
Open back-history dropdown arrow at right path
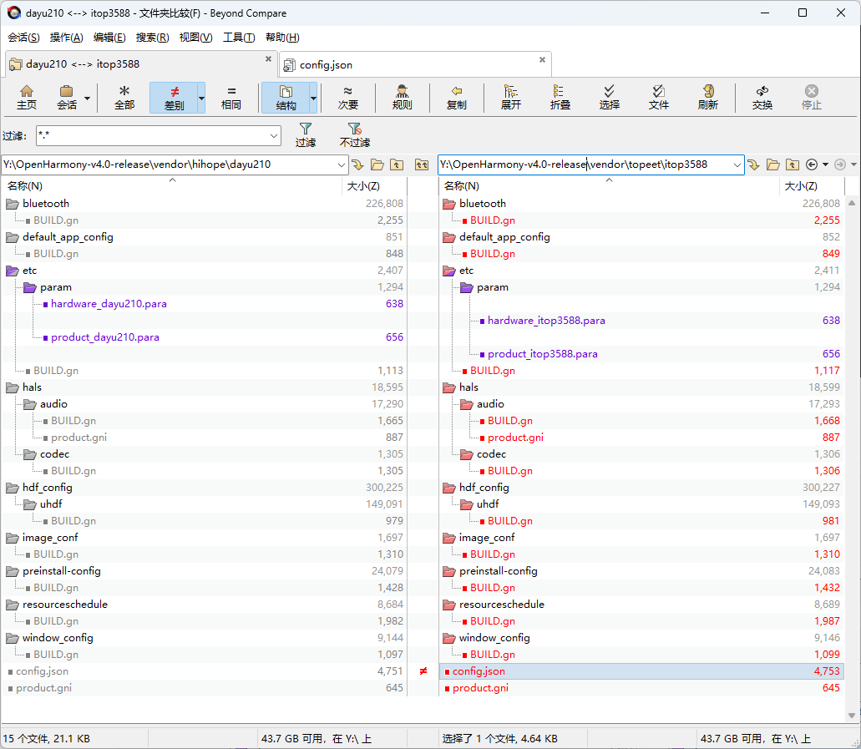click(x=825, y=164)
